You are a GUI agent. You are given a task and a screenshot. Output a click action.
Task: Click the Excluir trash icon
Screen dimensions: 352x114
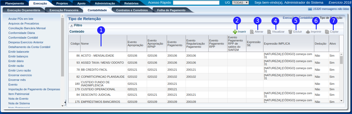click(x=290, y=32)
